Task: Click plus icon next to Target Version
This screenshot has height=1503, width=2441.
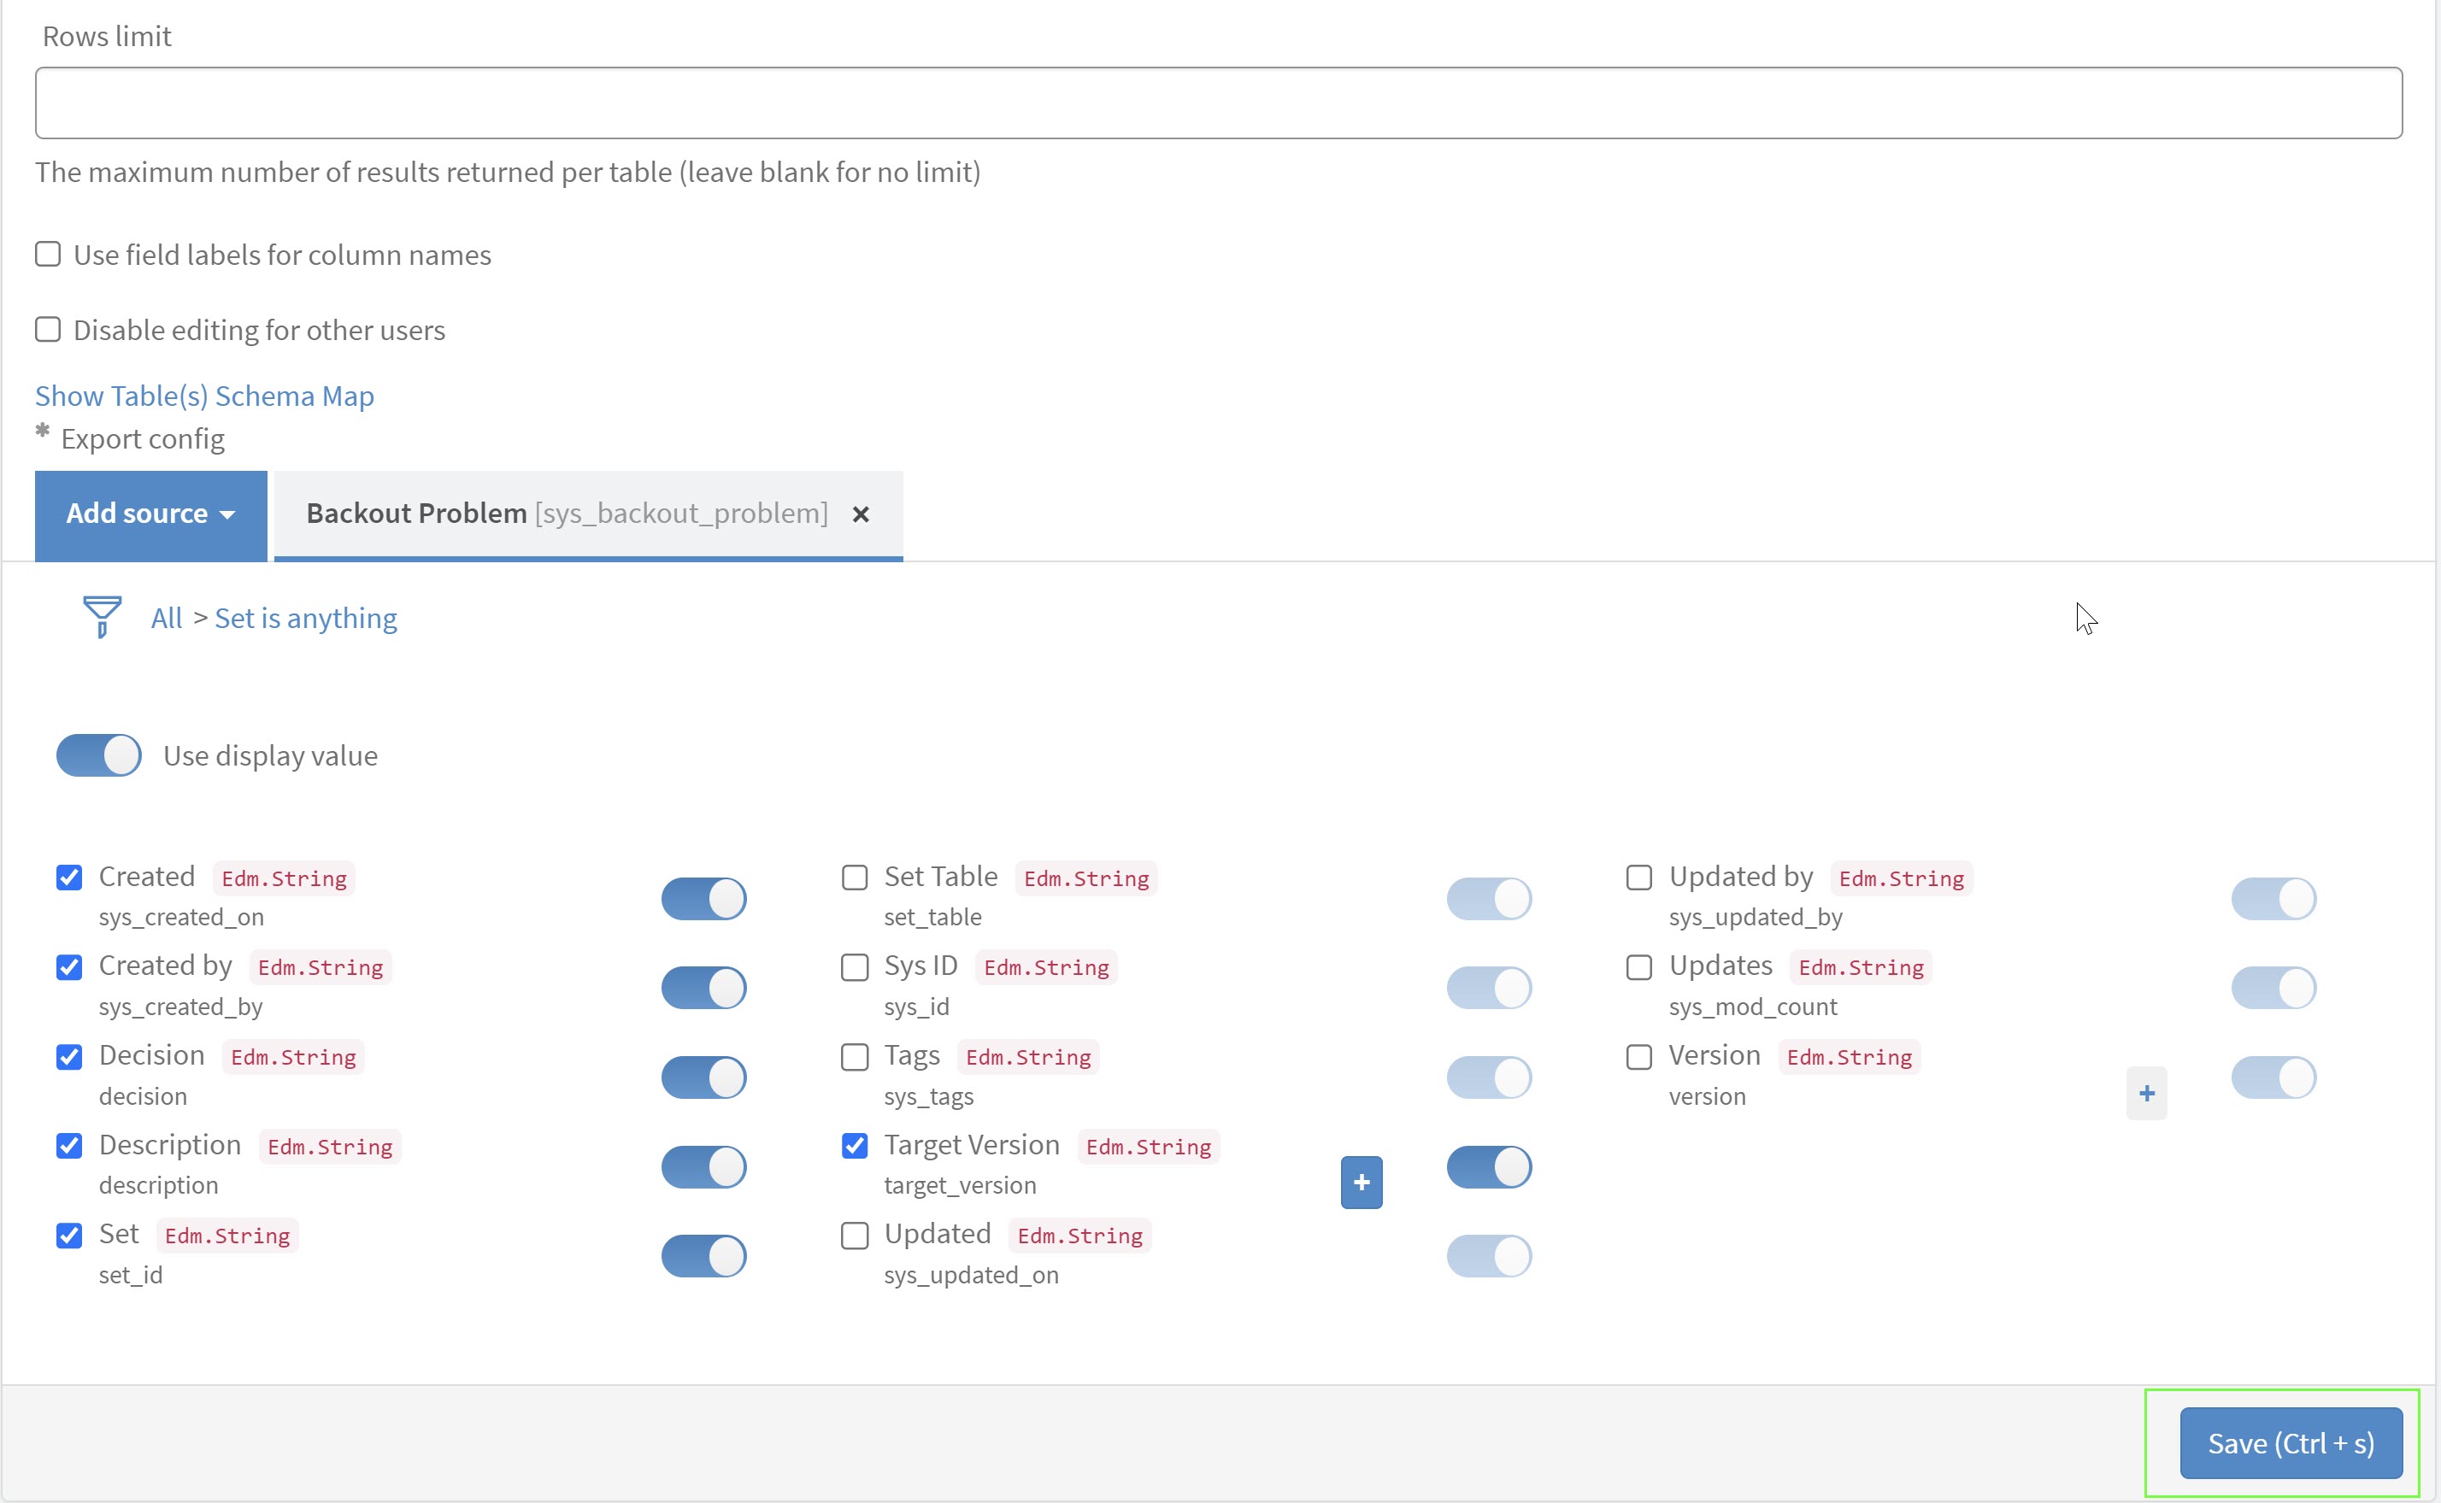Action: point(1362,1182)
